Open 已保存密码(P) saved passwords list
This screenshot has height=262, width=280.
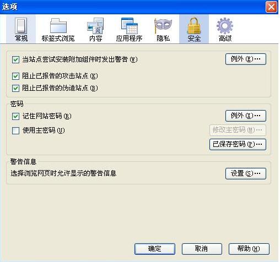pos(238,144)
